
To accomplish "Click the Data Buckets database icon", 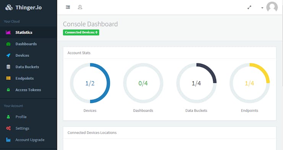I will (8, 67).
